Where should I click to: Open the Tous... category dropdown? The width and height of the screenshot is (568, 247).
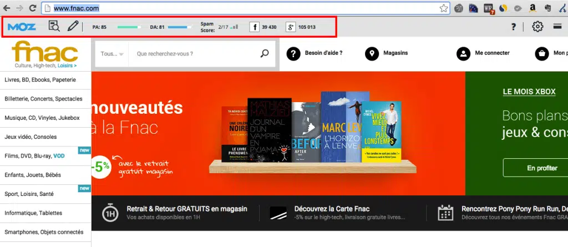[x=112, y=54]
